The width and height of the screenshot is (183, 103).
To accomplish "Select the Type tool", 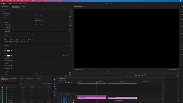I will [55, 98].
